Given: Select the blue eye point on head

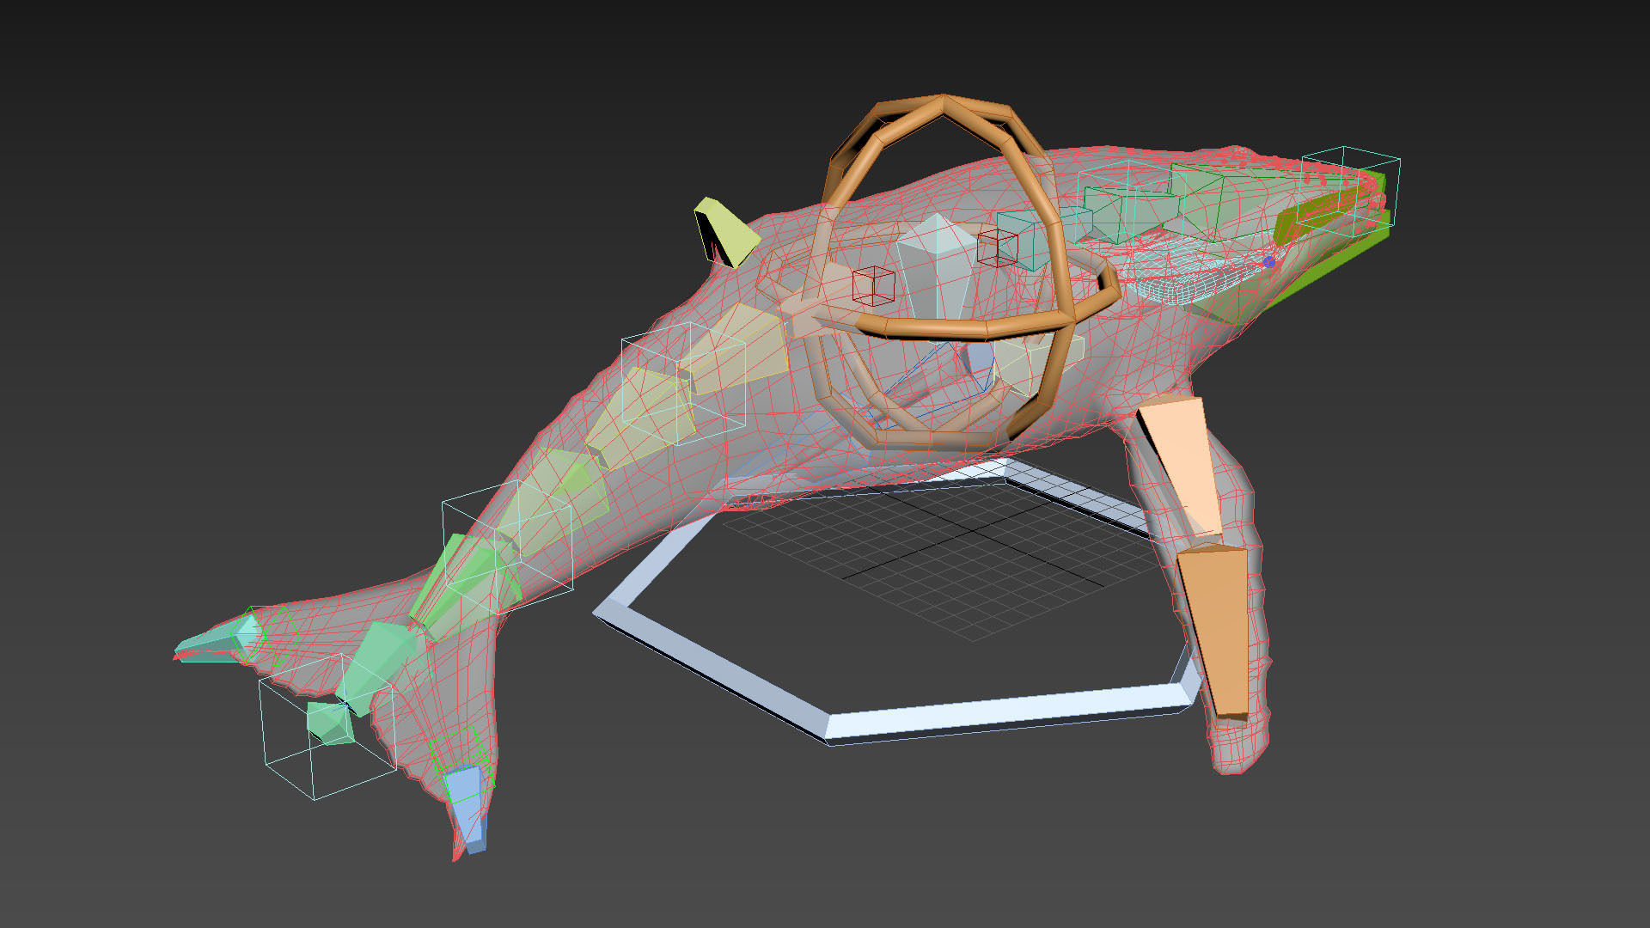Looking at the screenshot, I should (x=1268, y=261).
